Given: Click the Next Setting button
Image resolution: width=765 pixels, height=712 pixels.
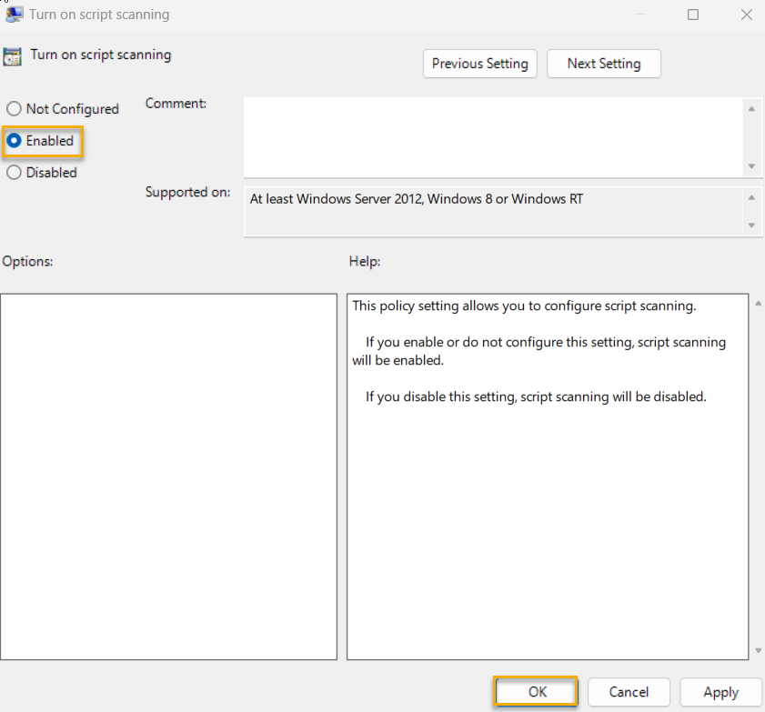Looking at the screenshot, I should (x=603, y=64).
